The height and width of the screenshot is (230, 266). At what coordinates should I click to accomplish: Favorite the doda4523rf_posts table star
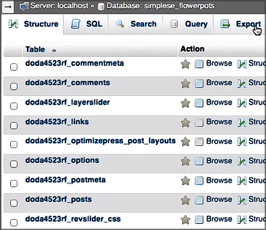pos(185,200)
